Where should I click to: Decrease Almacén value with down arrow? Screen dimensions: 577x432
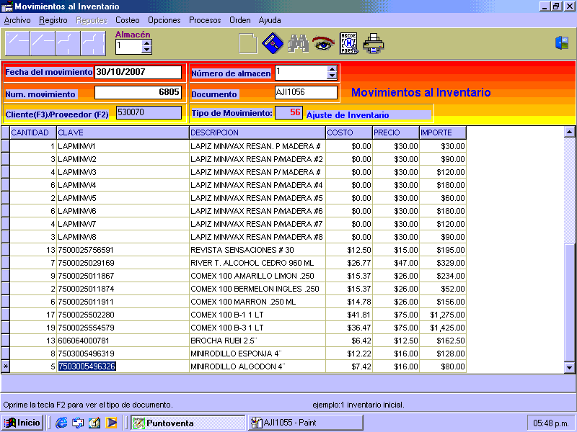point(147,50)
